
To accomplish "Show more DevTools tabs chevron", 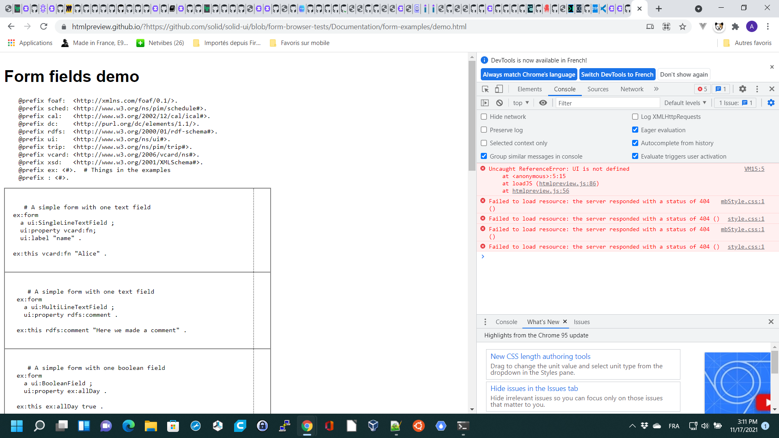I will (656, 89).
